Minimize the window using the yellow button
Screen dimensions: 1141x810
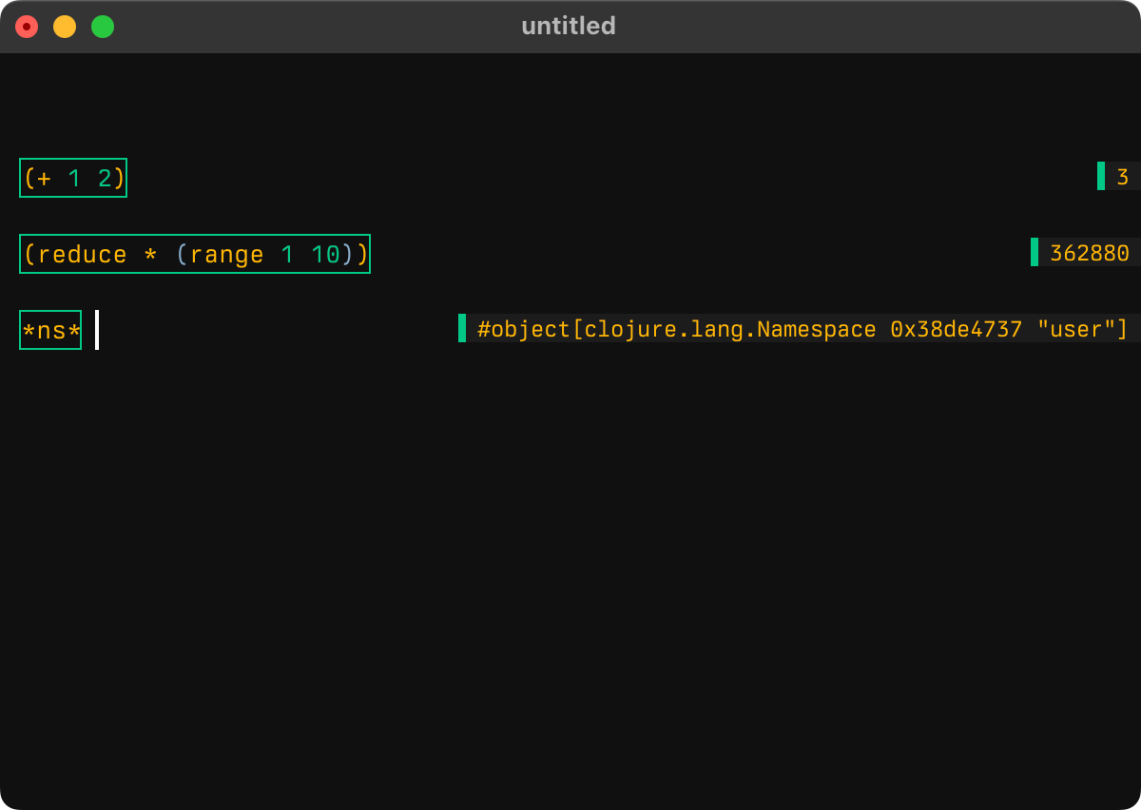(65, 27)
